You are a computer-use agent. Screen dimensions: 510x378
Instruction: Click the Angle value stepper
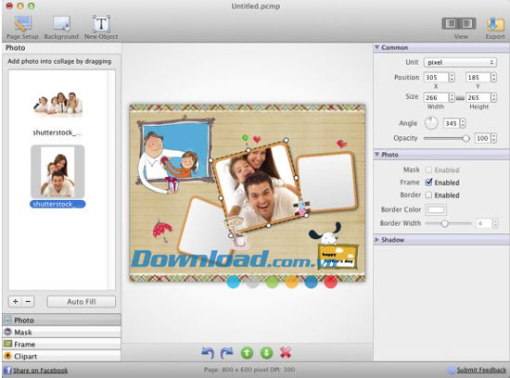463,123
